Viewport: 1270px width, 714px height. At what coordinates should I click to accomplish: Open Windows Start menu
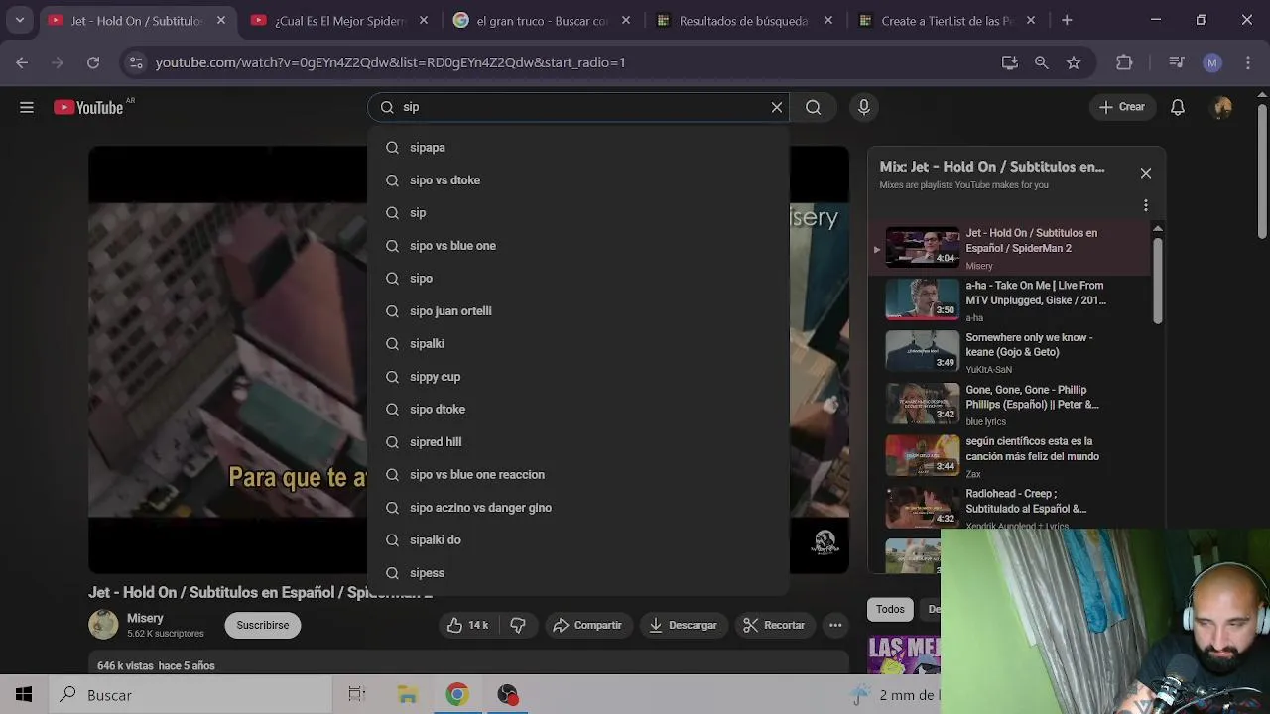click(24, 695)
